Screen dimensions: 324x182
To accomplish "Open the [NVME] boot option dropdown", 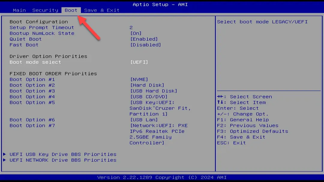I will (139, 79).
